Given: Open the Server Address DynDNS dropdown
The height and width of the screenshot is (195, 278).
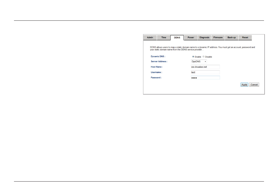Looking at the screenshot, I should (199, 61).
